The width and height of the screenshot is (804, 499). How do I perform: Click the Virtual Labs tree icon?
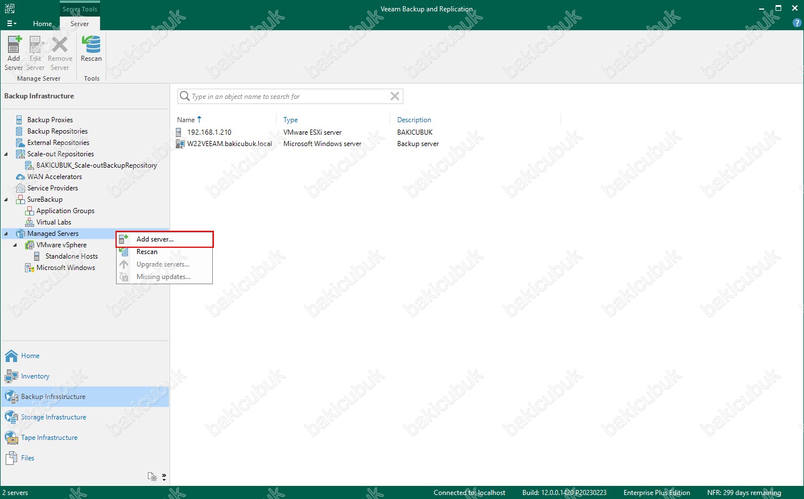point(30,222)
